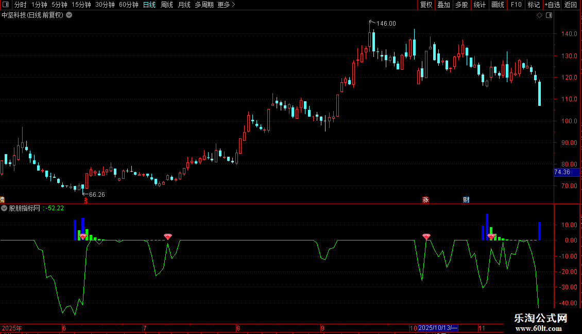Expand the 更多 periods menu
Image resolution: width=582 pixels, height=334 pixels.
226,5
